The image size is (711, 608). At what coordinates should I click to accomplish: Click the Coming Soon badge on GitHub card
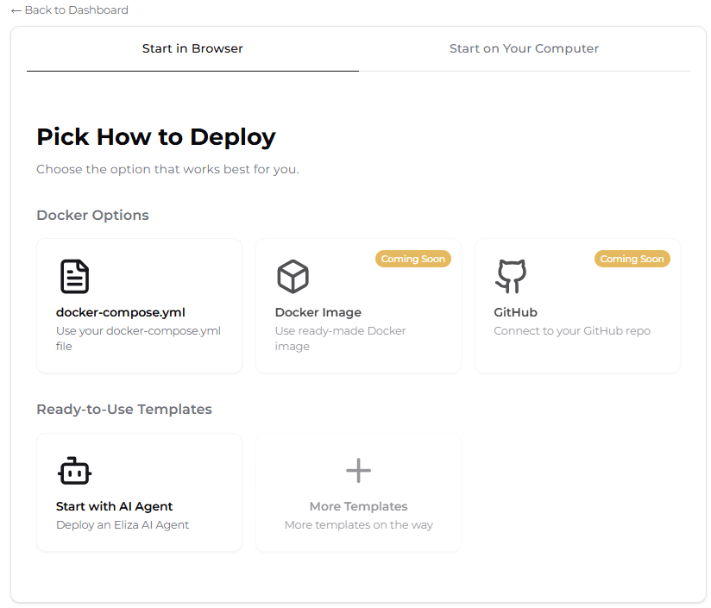click(x=632, y=259)
